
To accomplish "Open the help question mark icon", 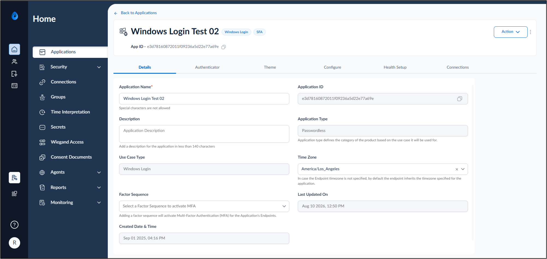I will [14, 225].
